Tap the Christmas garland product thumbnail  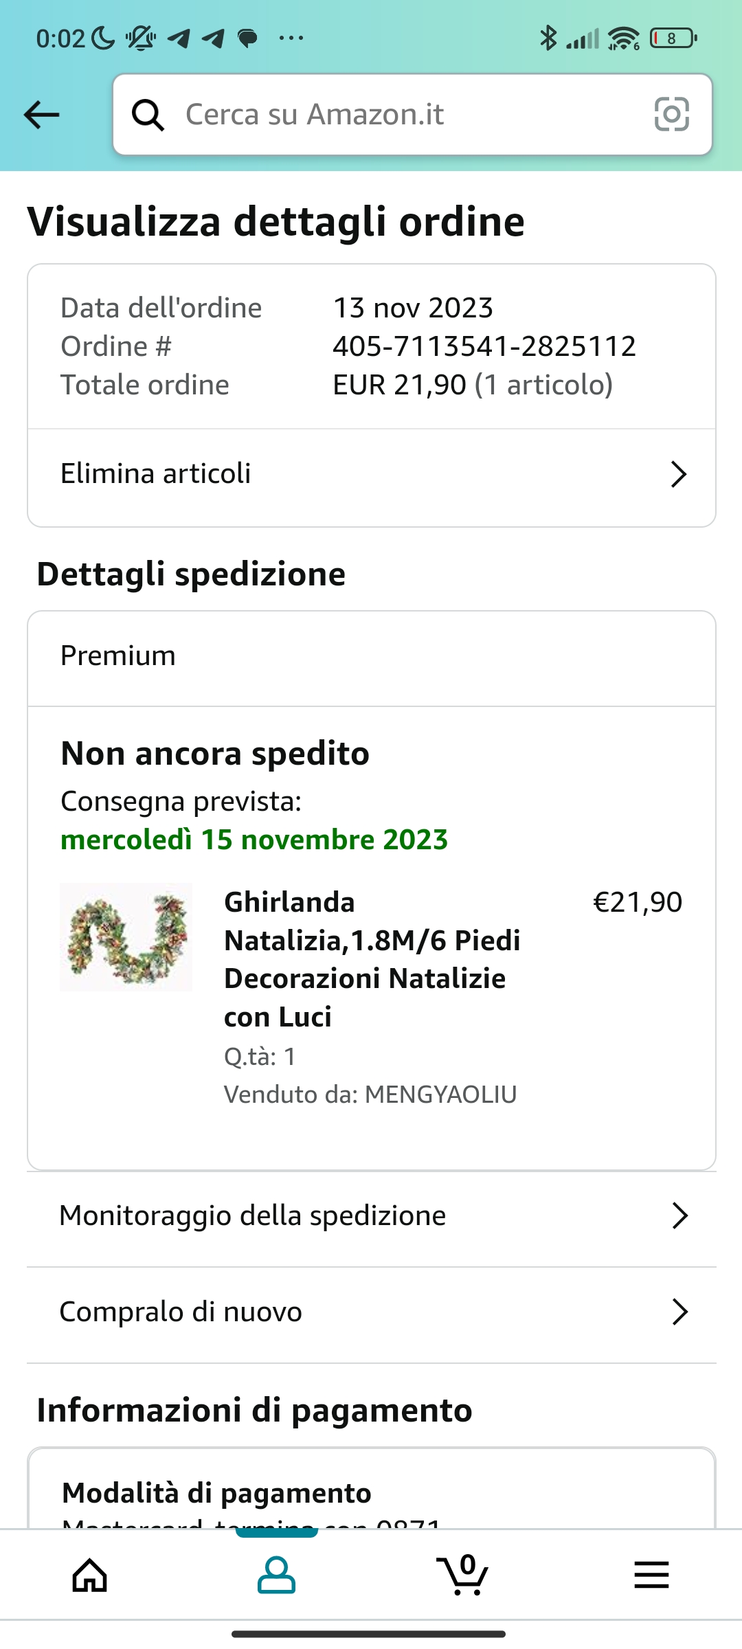tap(126, 937)
